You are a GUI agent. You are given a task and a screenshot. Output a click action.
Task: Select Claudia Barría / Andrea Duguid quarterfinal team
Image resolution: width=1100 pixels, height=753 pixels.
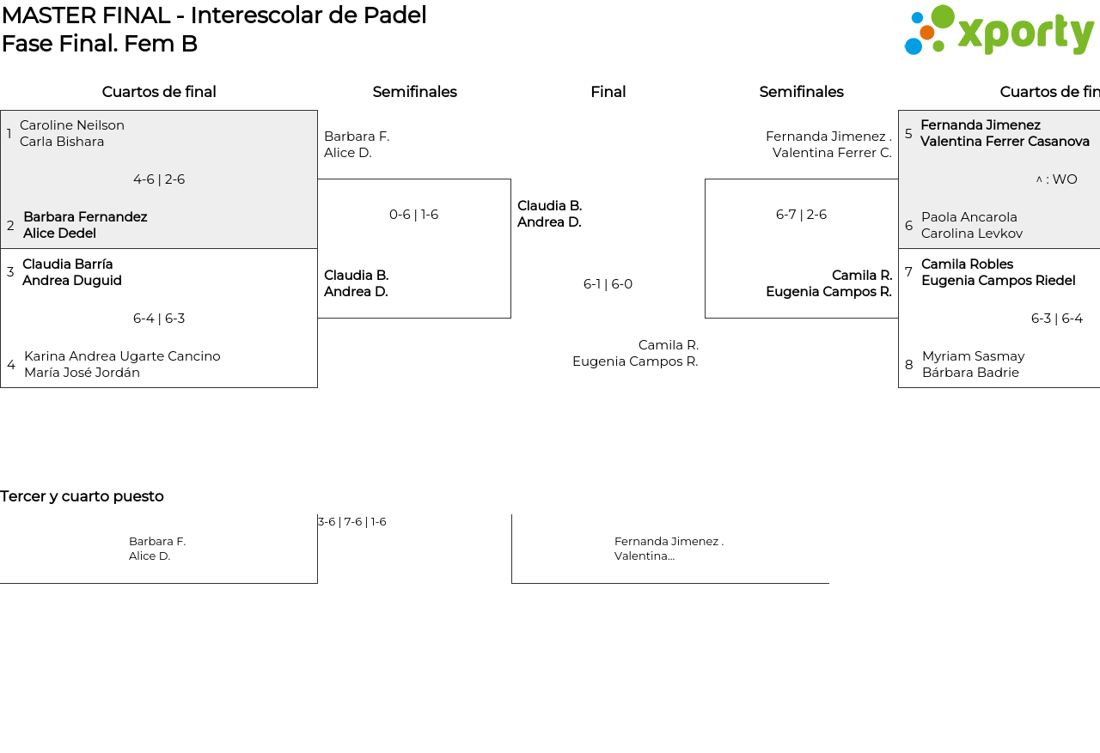point(72,272)
